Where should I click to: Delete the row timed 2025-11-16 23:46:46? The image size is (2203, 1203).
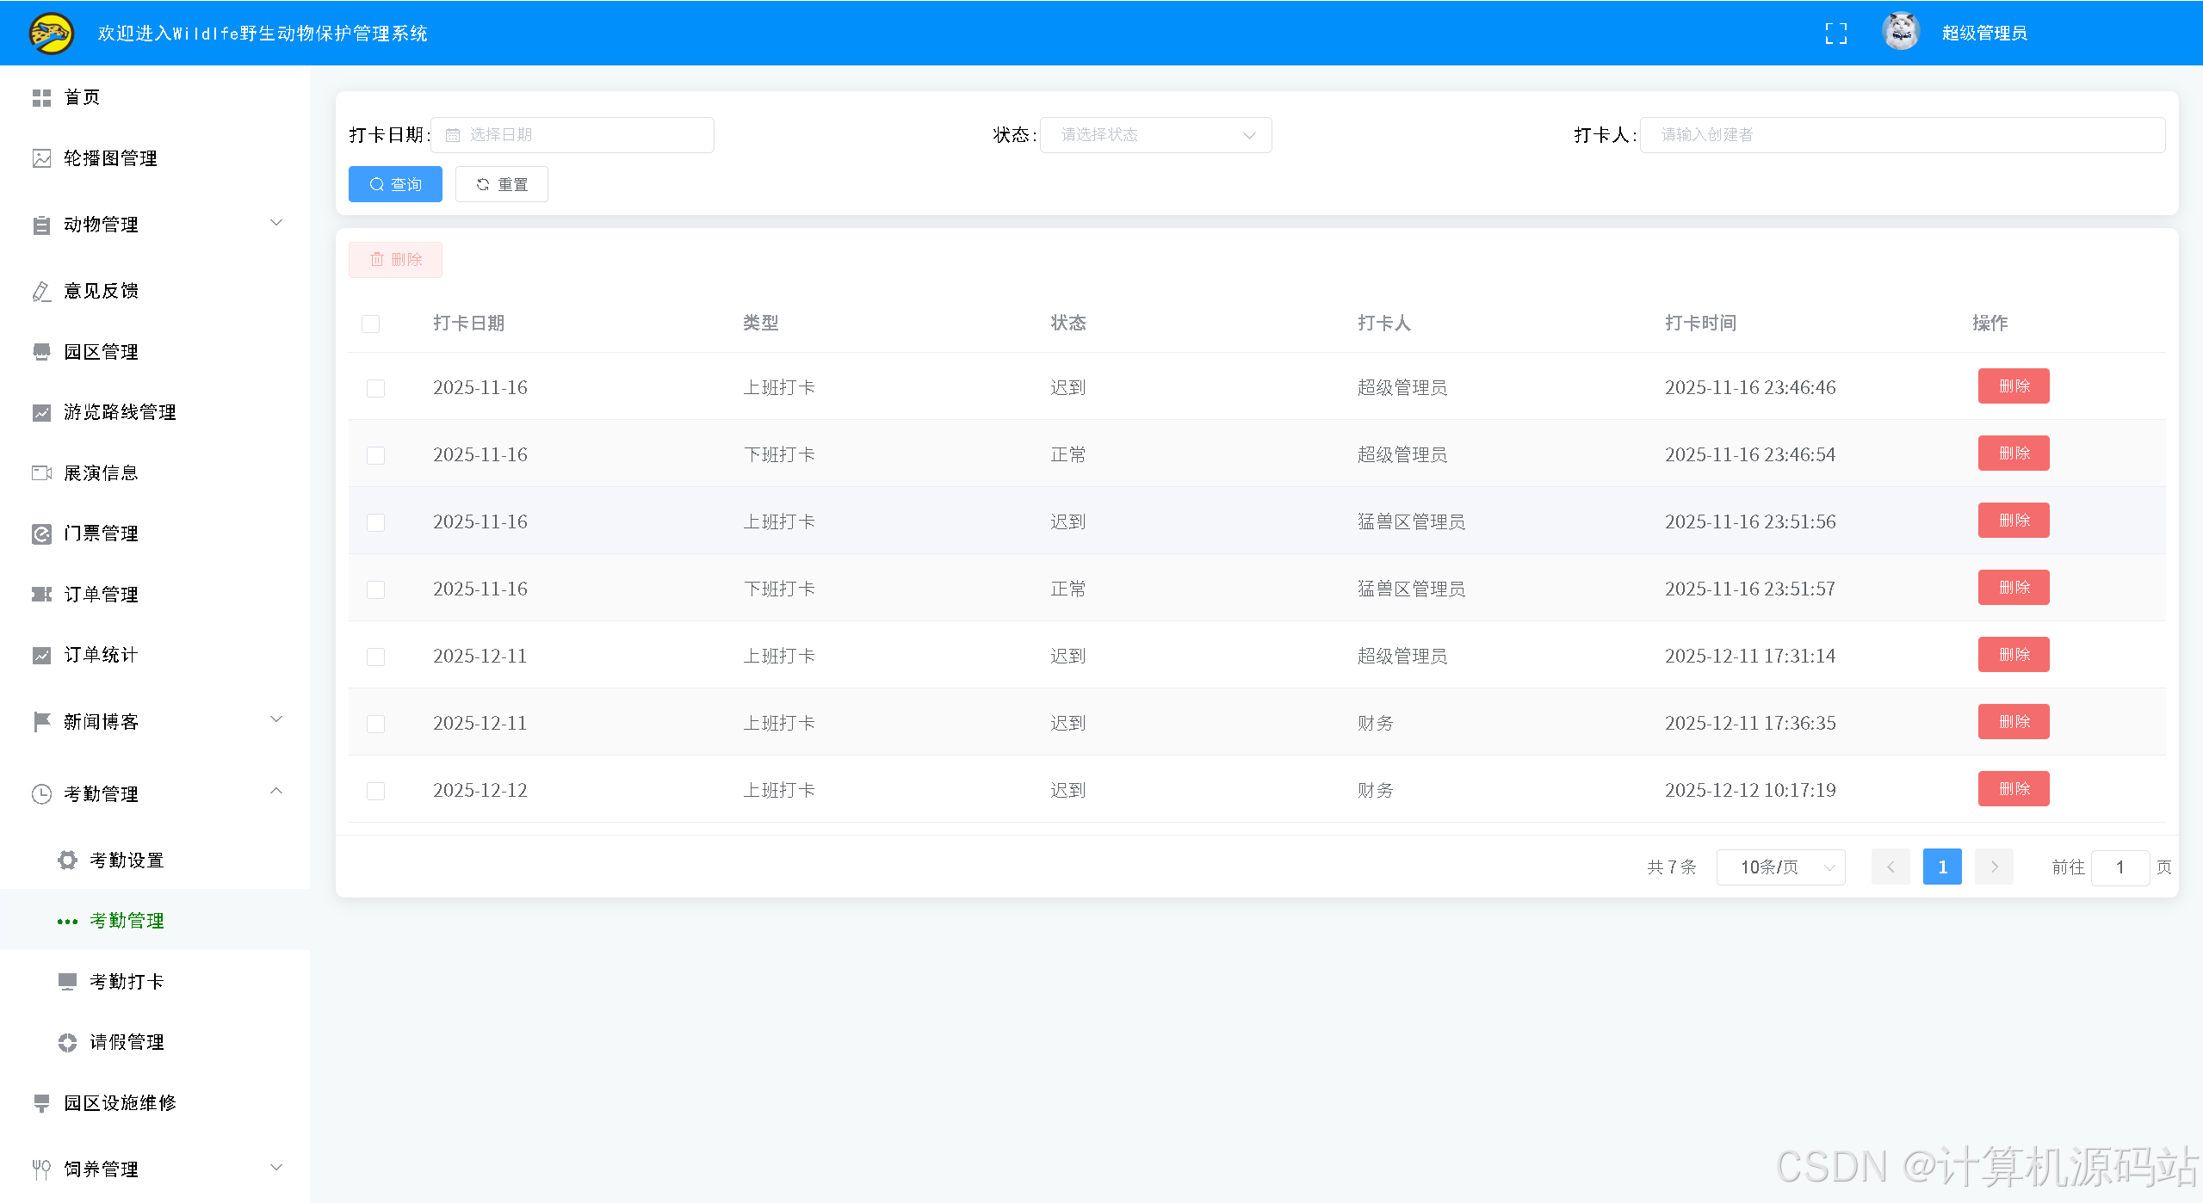pos(2014,386)
